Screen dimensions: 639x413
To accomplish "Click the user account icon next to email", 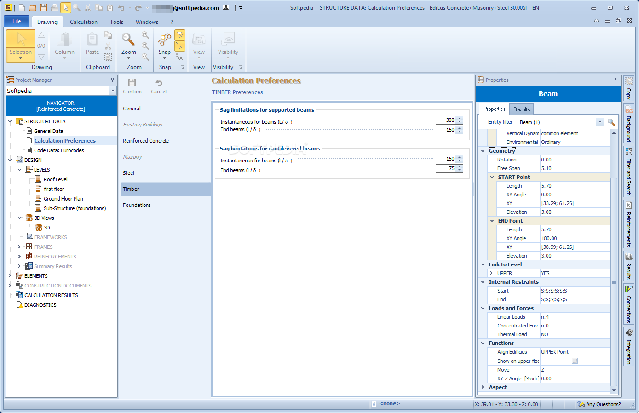I will point(226,8).
